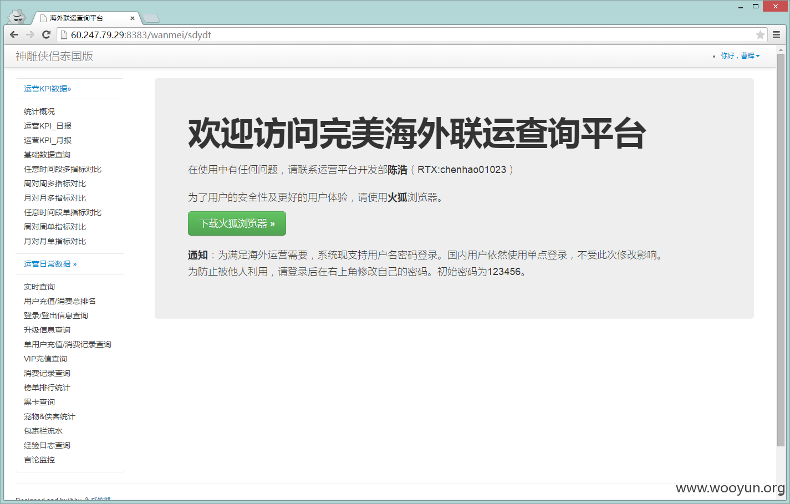Image resolution: width=790 pixels, height=504 pixels.
Task: Open 统计概况 in sidebar
Action: [39, 111]
